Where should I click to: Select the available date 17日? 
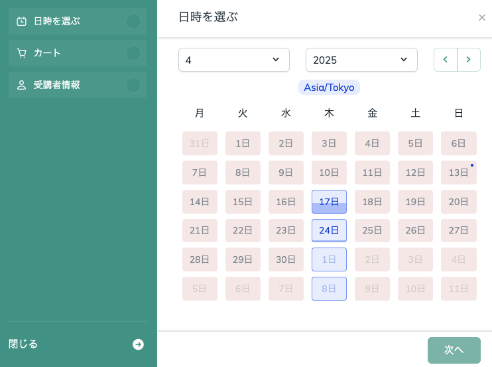pos(329,202)
